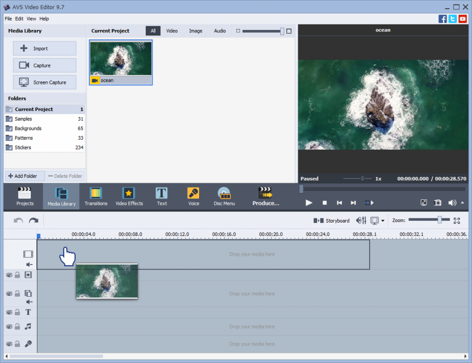Open the File menu

point(8,19)
